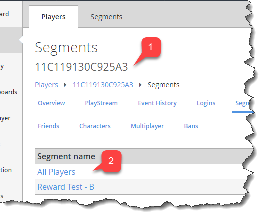Open the Friends tab
The image size is (266, 220).
coord(48,126)
